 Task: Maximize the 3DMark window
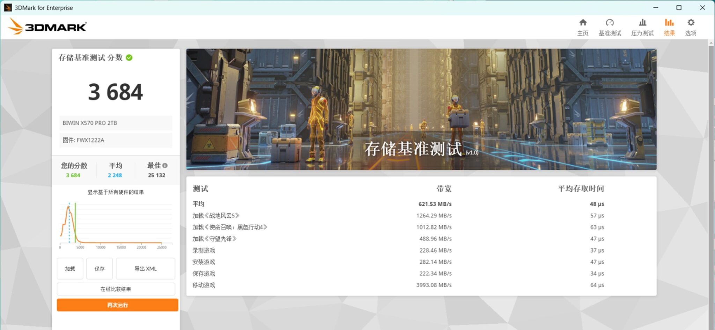pyautogui.click(x=679, y=7)
